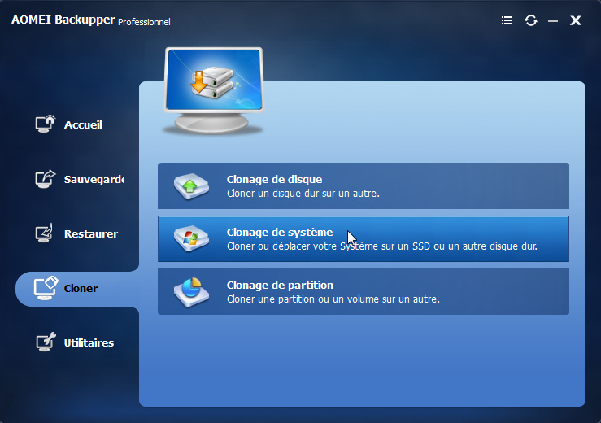Click the Accueil home monitor icon
This screenshot has height=423, width=601.
(46, 124)
